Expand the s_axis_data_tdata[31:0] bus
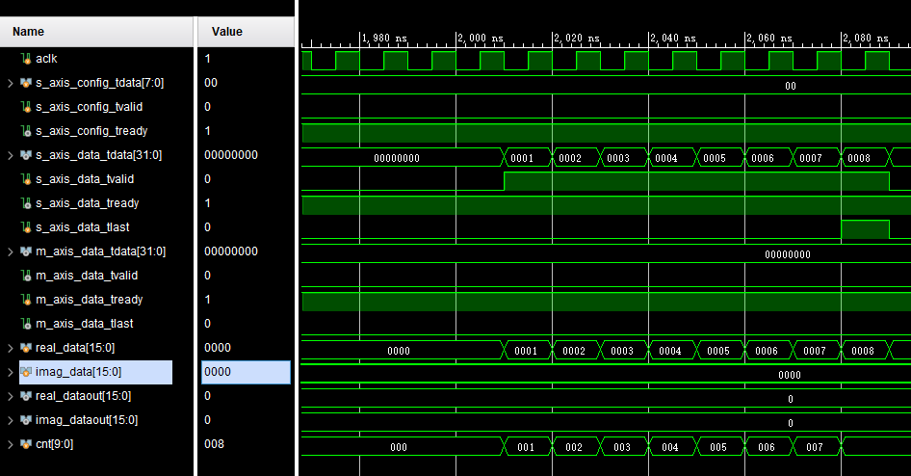The width and height of the screenshot is (911, 476). click(x=10, y=155)
